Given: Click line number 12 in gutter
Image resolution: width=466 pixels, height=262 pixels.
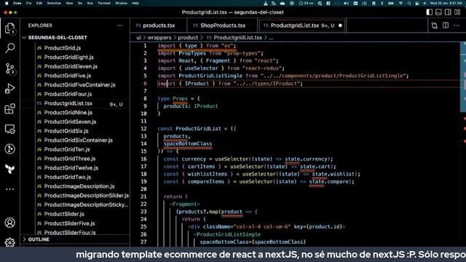Looking at the screenshot, I should (x=144, y=129).
